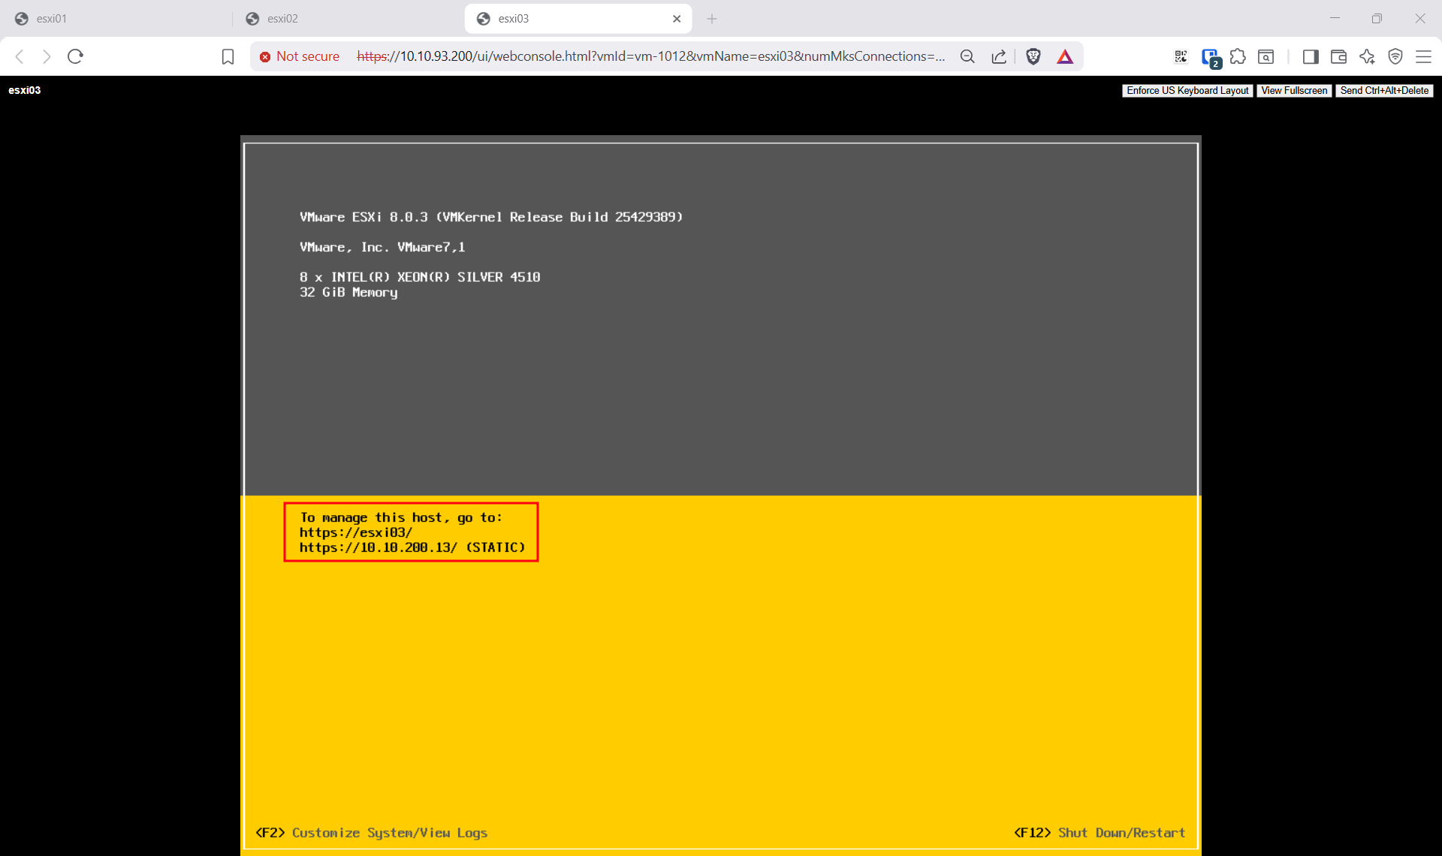Share this page link
The image size is (1442, 856).
pos(999,56)
